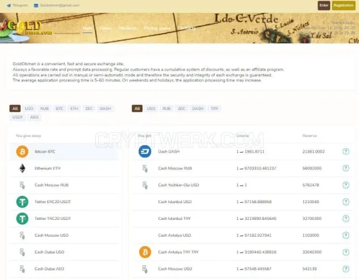Choose Cash Istanbul USD label
Viewport: 359px width, 280px height.
pos(175,201)
